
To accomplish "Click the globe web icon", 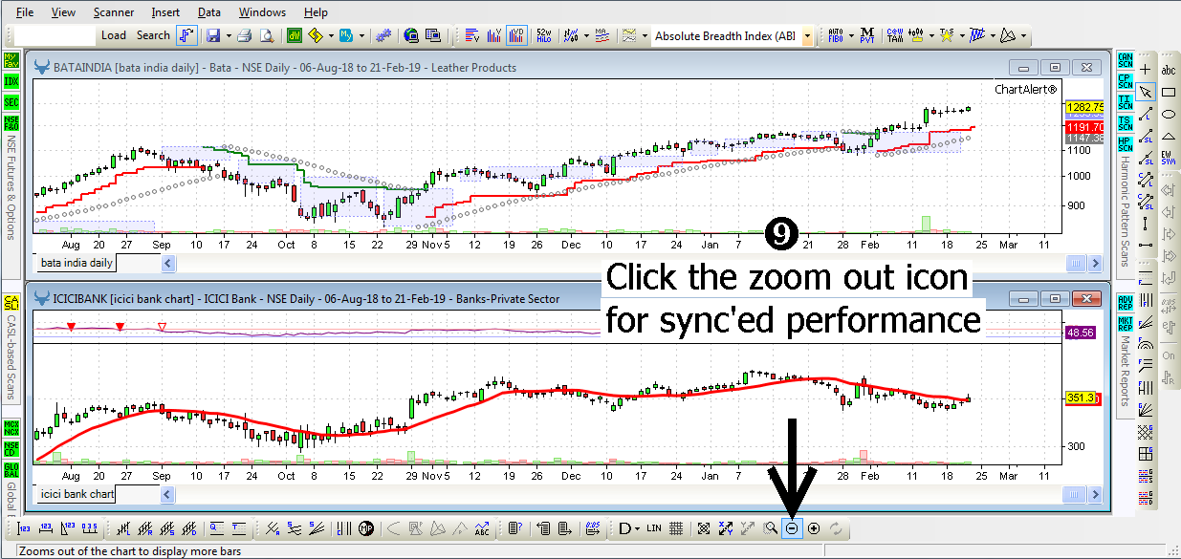I will click(411, 35).
